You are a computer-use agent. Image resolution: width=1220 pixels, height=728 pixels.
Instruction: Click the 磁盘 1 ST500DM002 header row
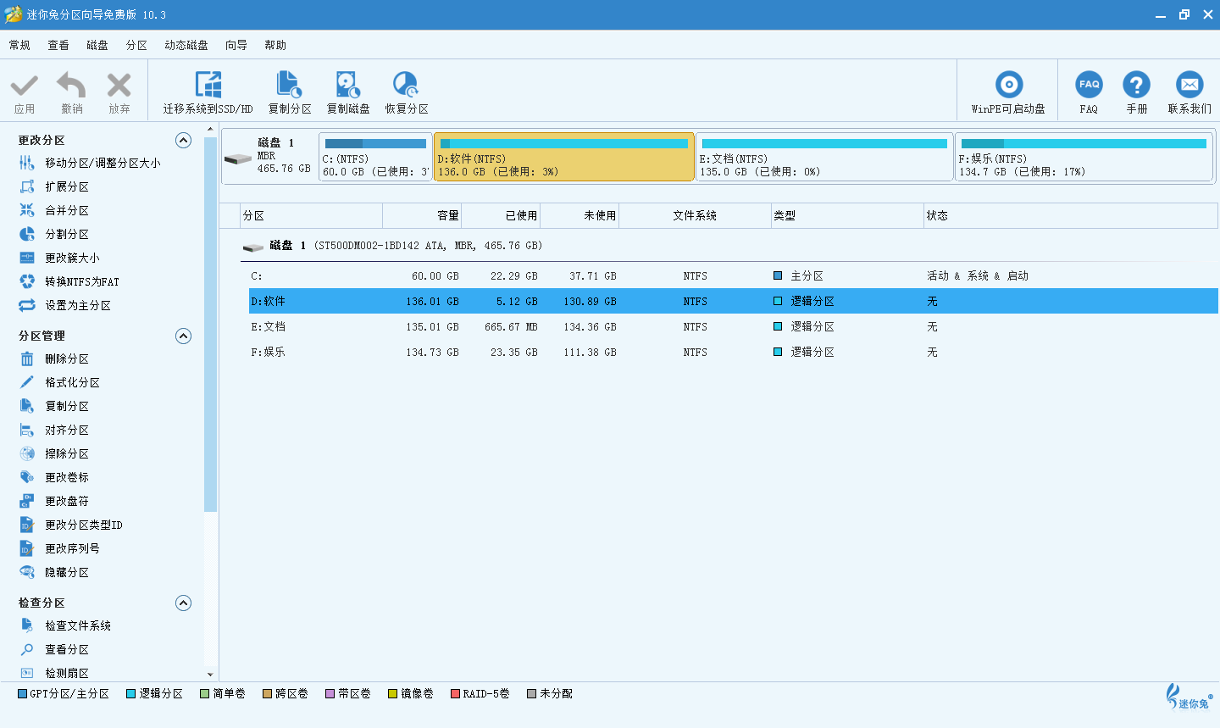point(729,246)
